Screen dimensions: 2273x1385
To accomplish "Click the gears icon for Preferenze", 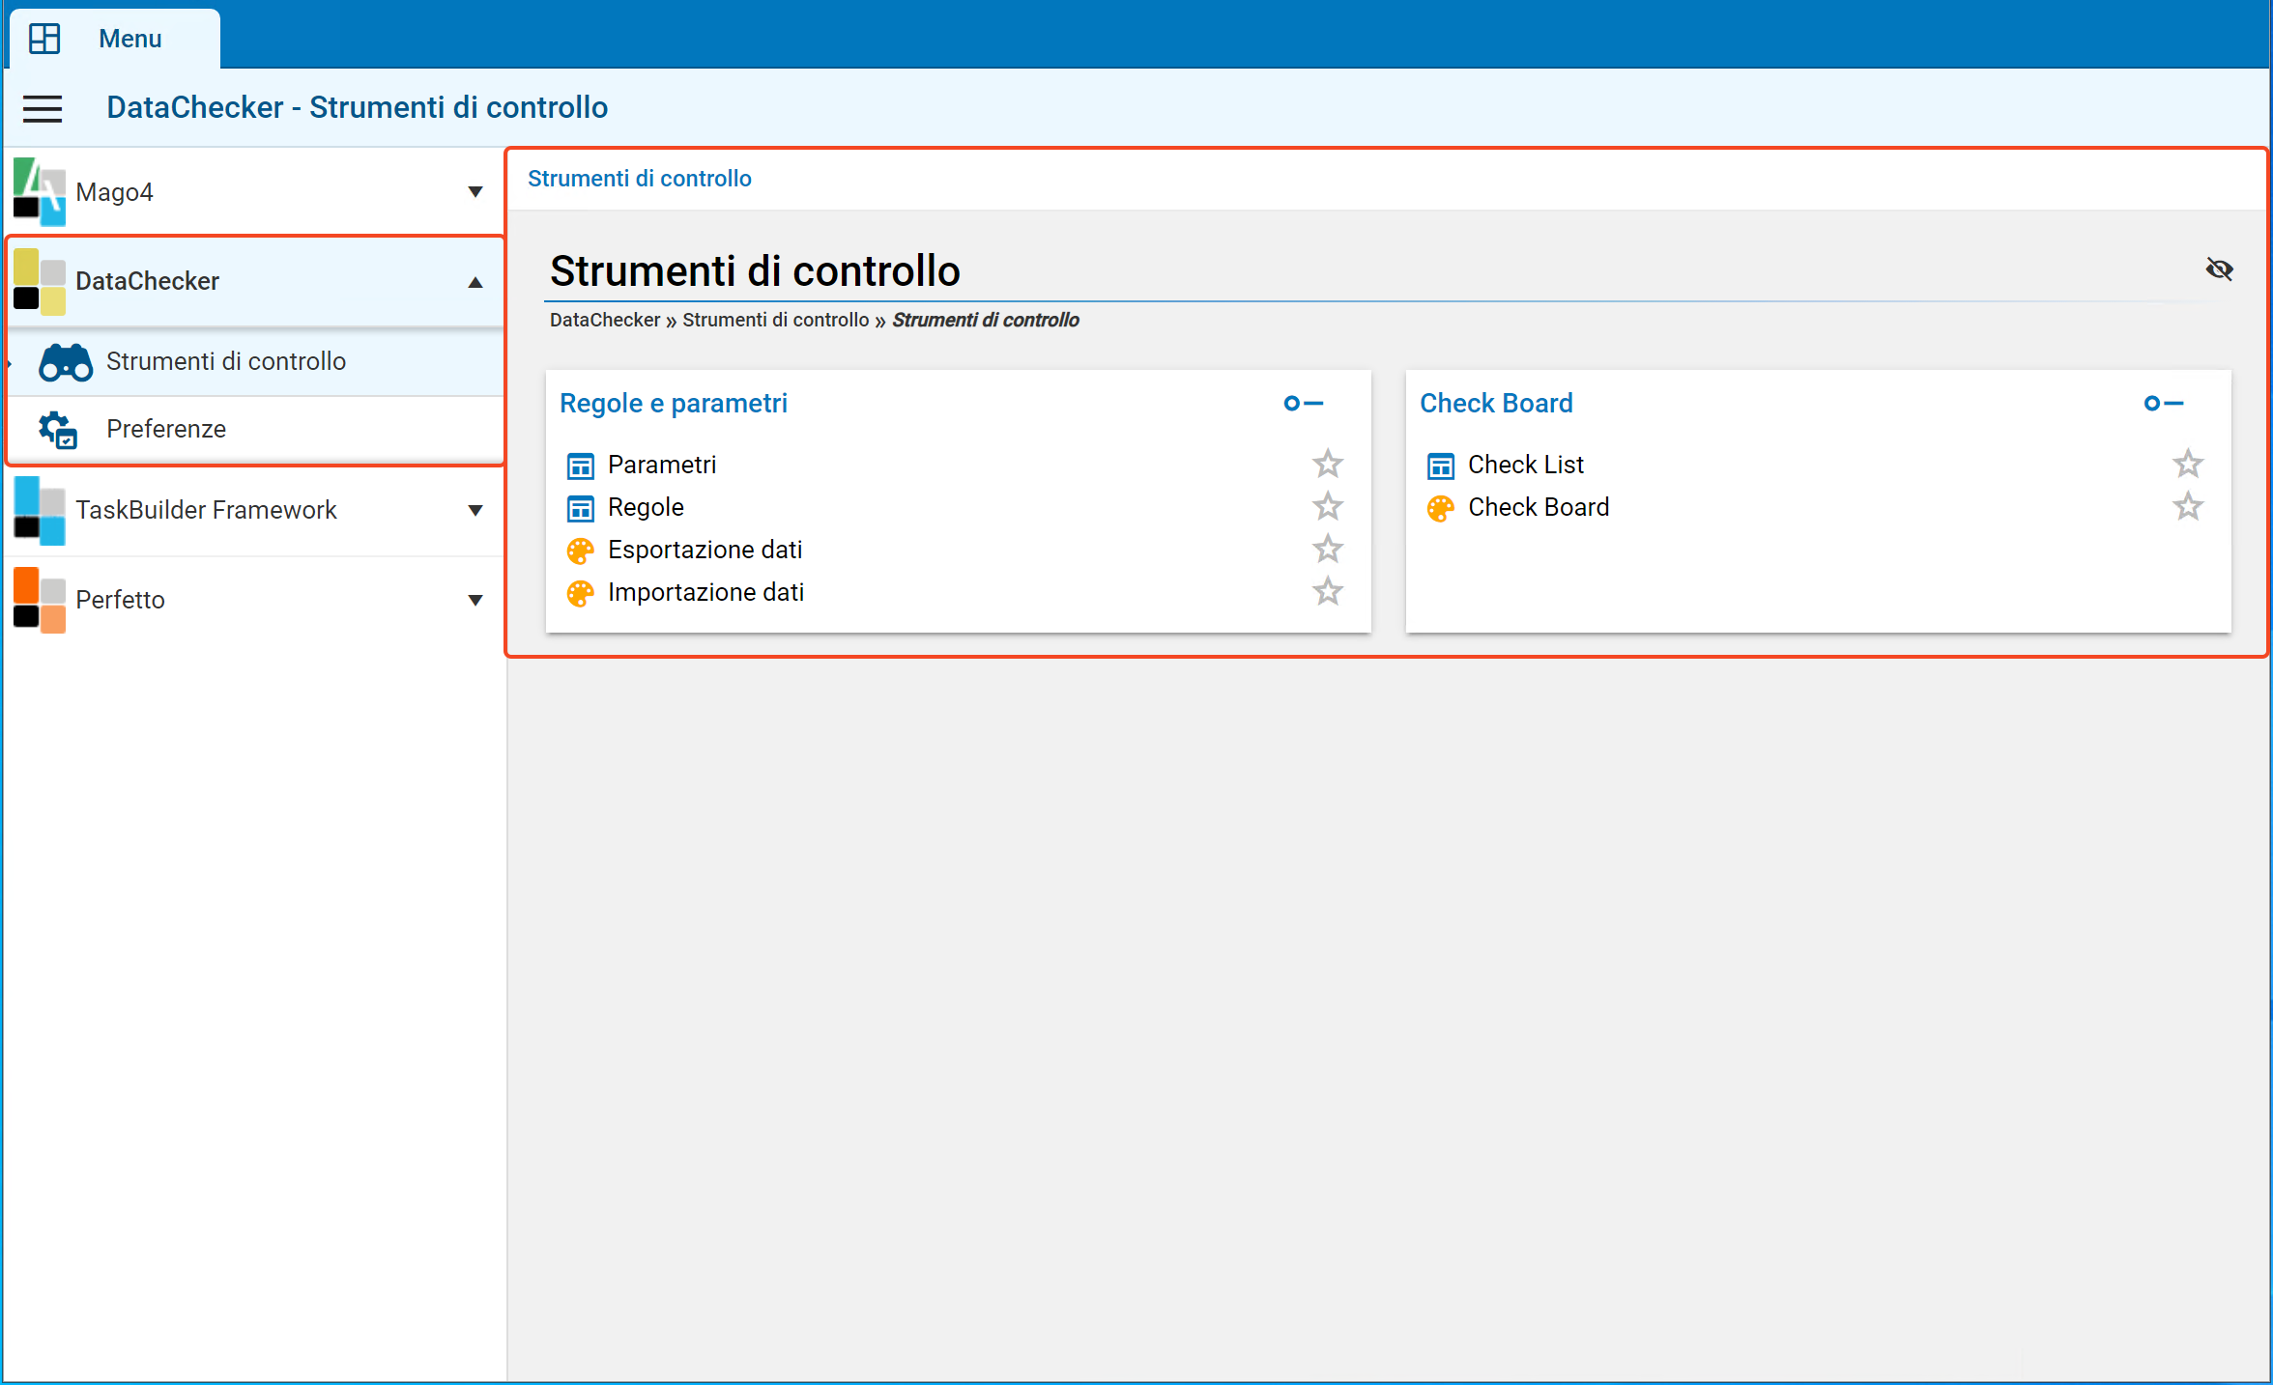I will pos(58,430).
